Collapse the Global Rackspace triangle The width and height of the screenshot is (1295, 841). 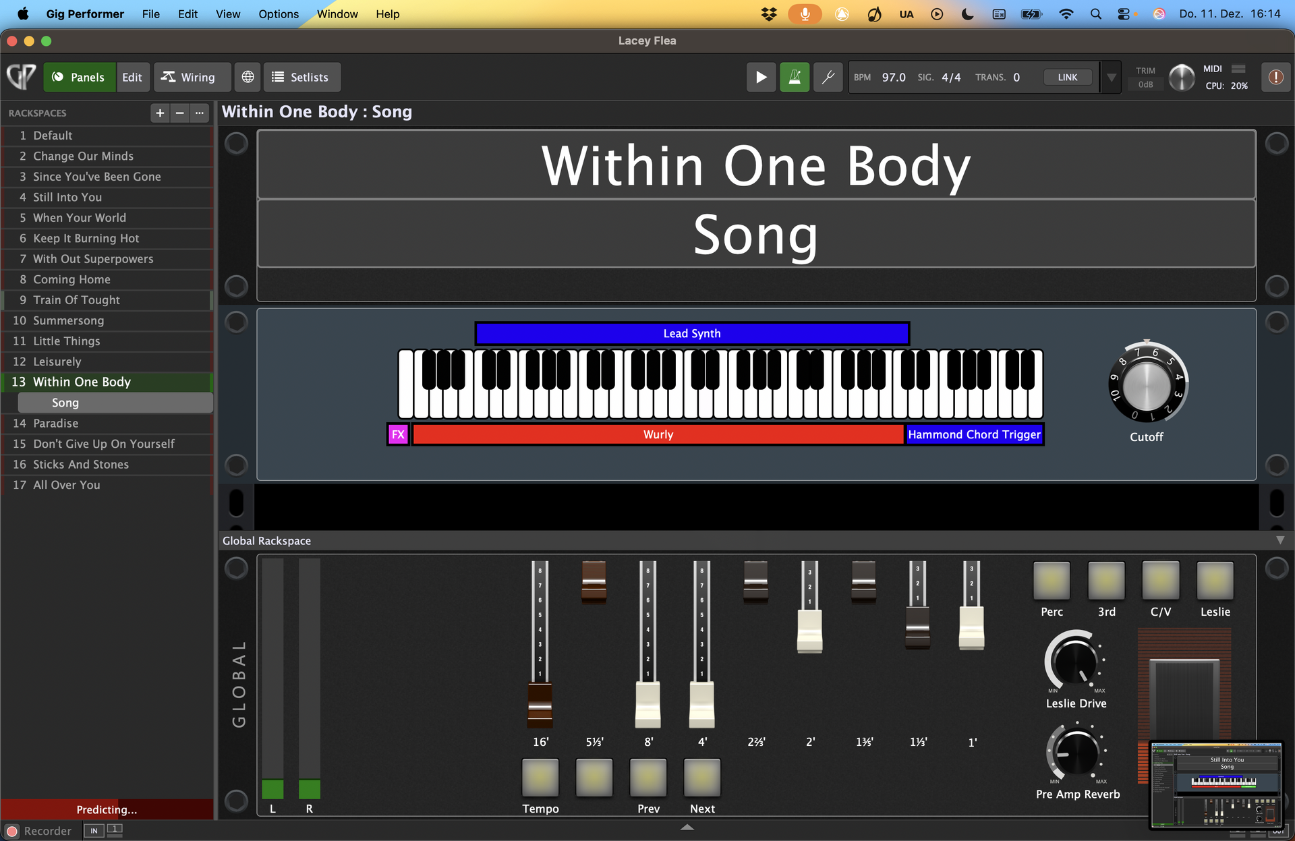click(1280, 541)
